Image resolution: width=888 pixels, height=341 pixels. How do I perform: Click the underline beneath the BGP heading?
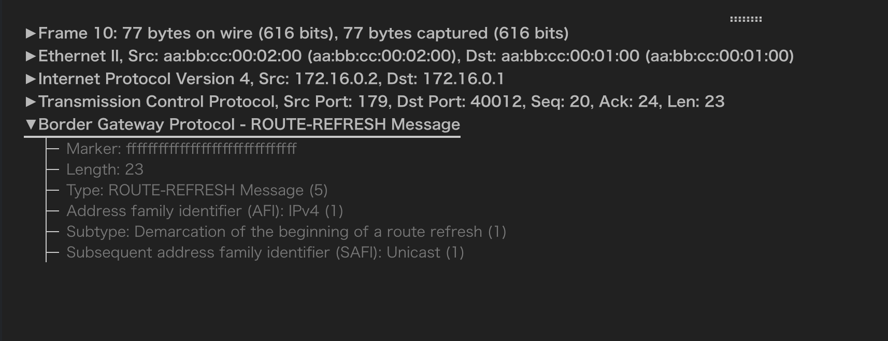coord(244,136)
